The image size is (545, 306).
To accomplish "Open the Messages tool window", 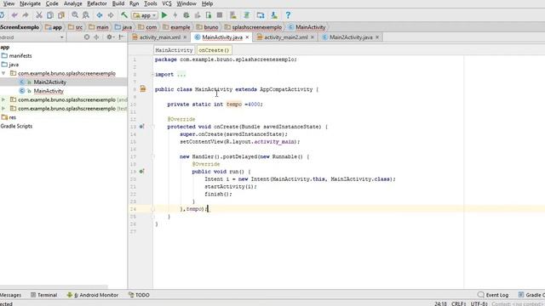I will [10, 295].
